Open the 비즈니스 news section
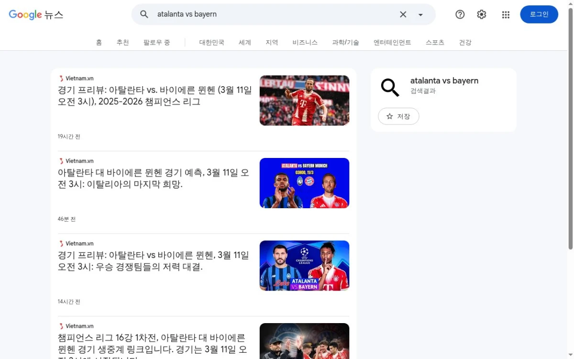 pyautogui.click(x=305, y=42)
